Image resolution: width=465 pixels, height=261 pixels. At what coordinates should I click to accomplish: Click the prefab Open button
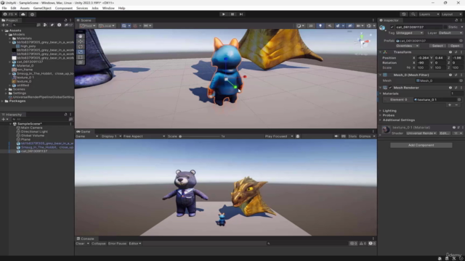click(x=455, y=46)
